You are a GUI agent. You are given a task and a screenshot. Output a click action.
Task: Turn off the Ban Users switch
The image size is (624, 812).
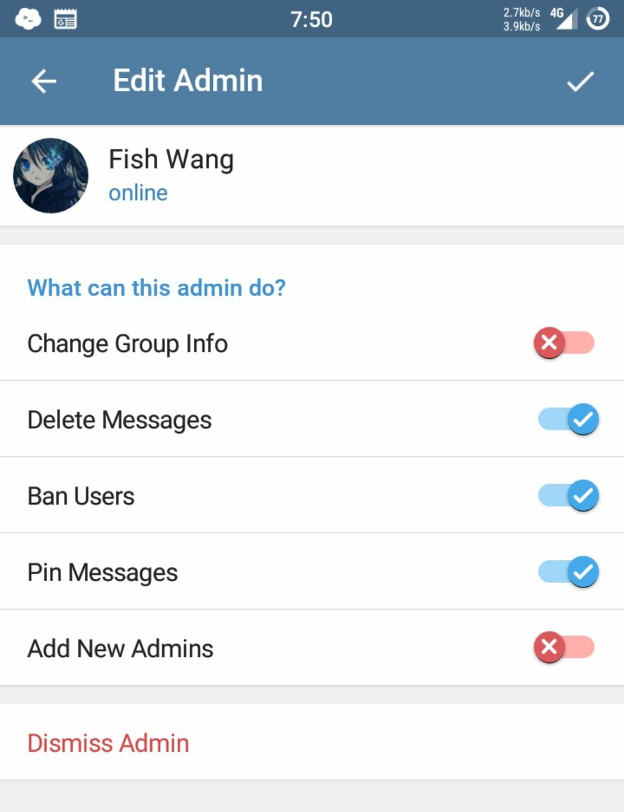tap(568, 495)
